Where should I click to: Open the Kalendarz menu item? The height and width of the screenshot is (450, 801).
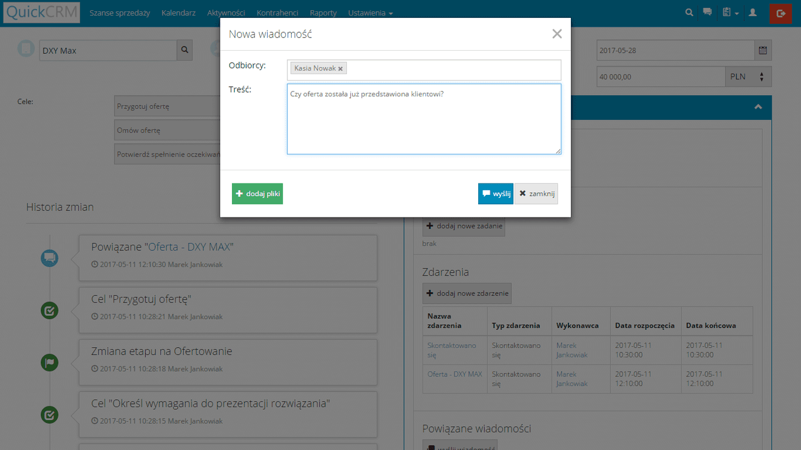tap(178, 13)
